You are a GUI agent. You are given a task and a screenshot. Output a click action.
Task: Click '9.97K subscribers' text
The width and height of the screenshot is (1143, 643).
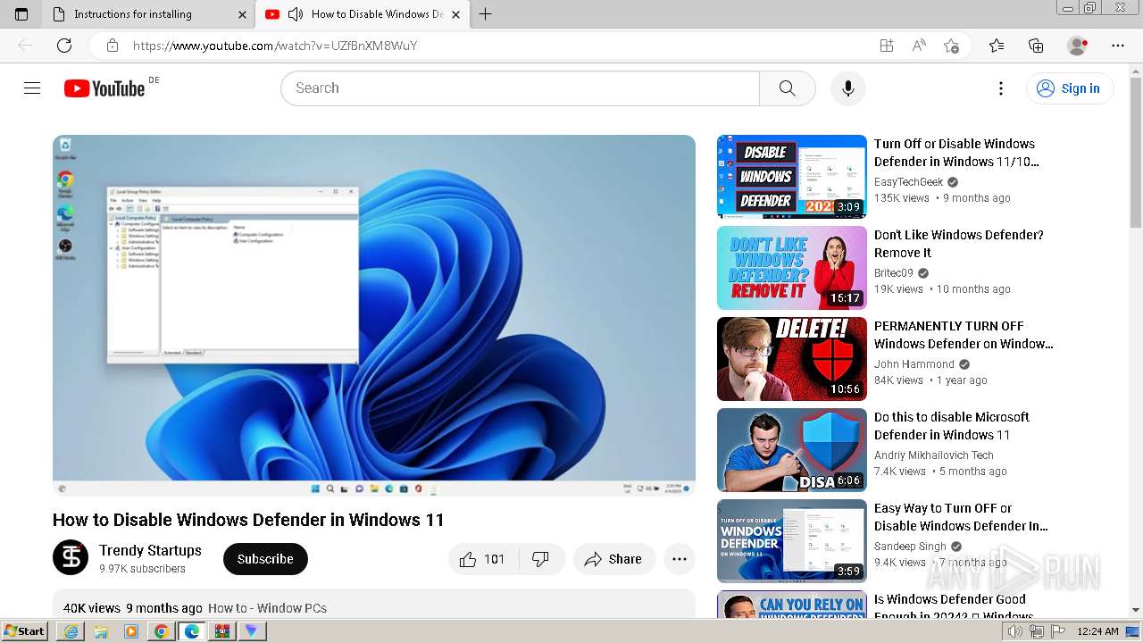point(142,569)
